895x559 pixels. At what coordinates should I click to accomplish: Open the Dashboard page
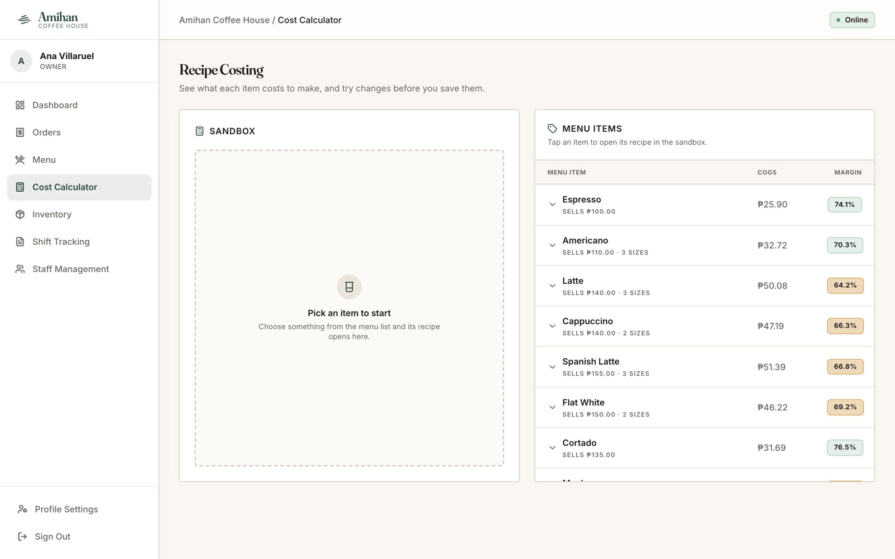[x=79, y=105]
